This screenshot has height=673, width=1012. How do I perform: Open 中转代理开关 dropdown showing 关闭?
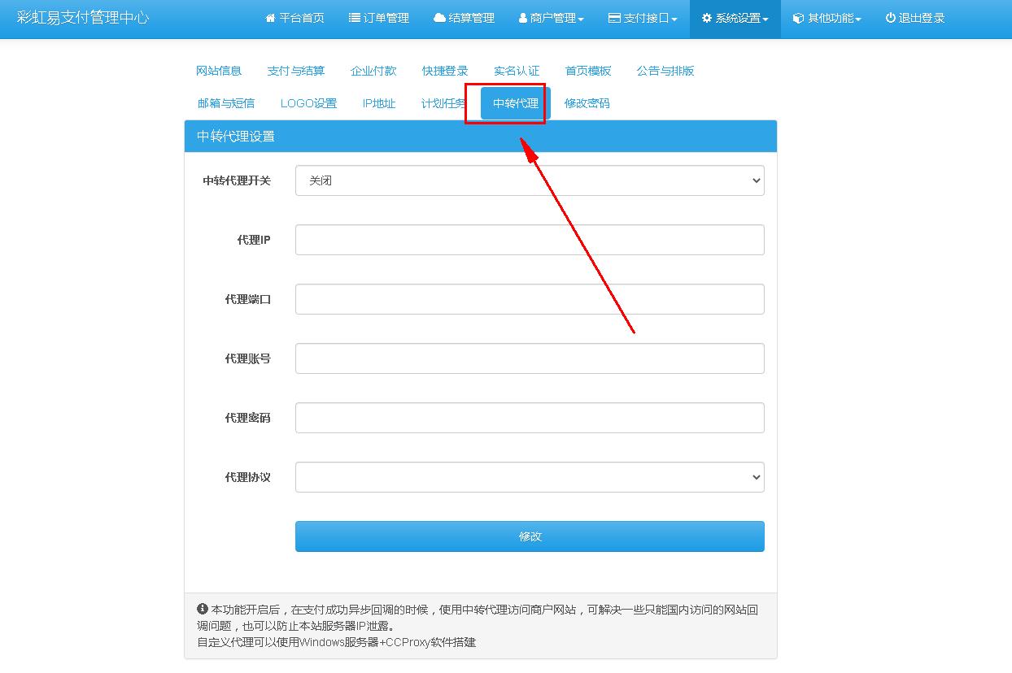[x=530, y=180]
